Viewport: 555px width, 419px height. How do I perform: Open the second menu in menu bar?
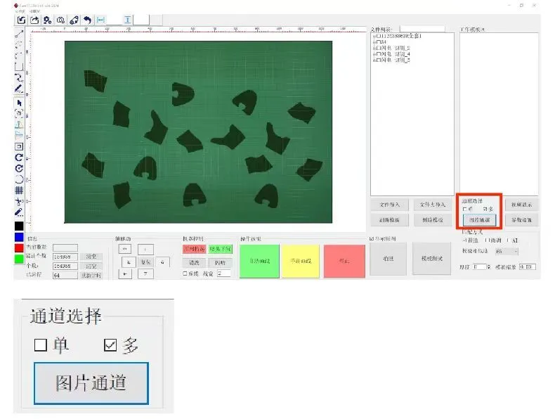tap(34, 11)
